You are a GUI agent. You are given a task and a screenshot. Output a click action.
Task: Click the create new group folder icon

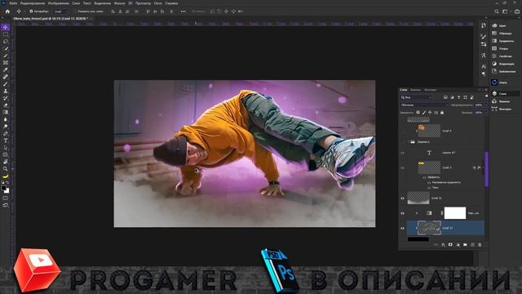465,245
